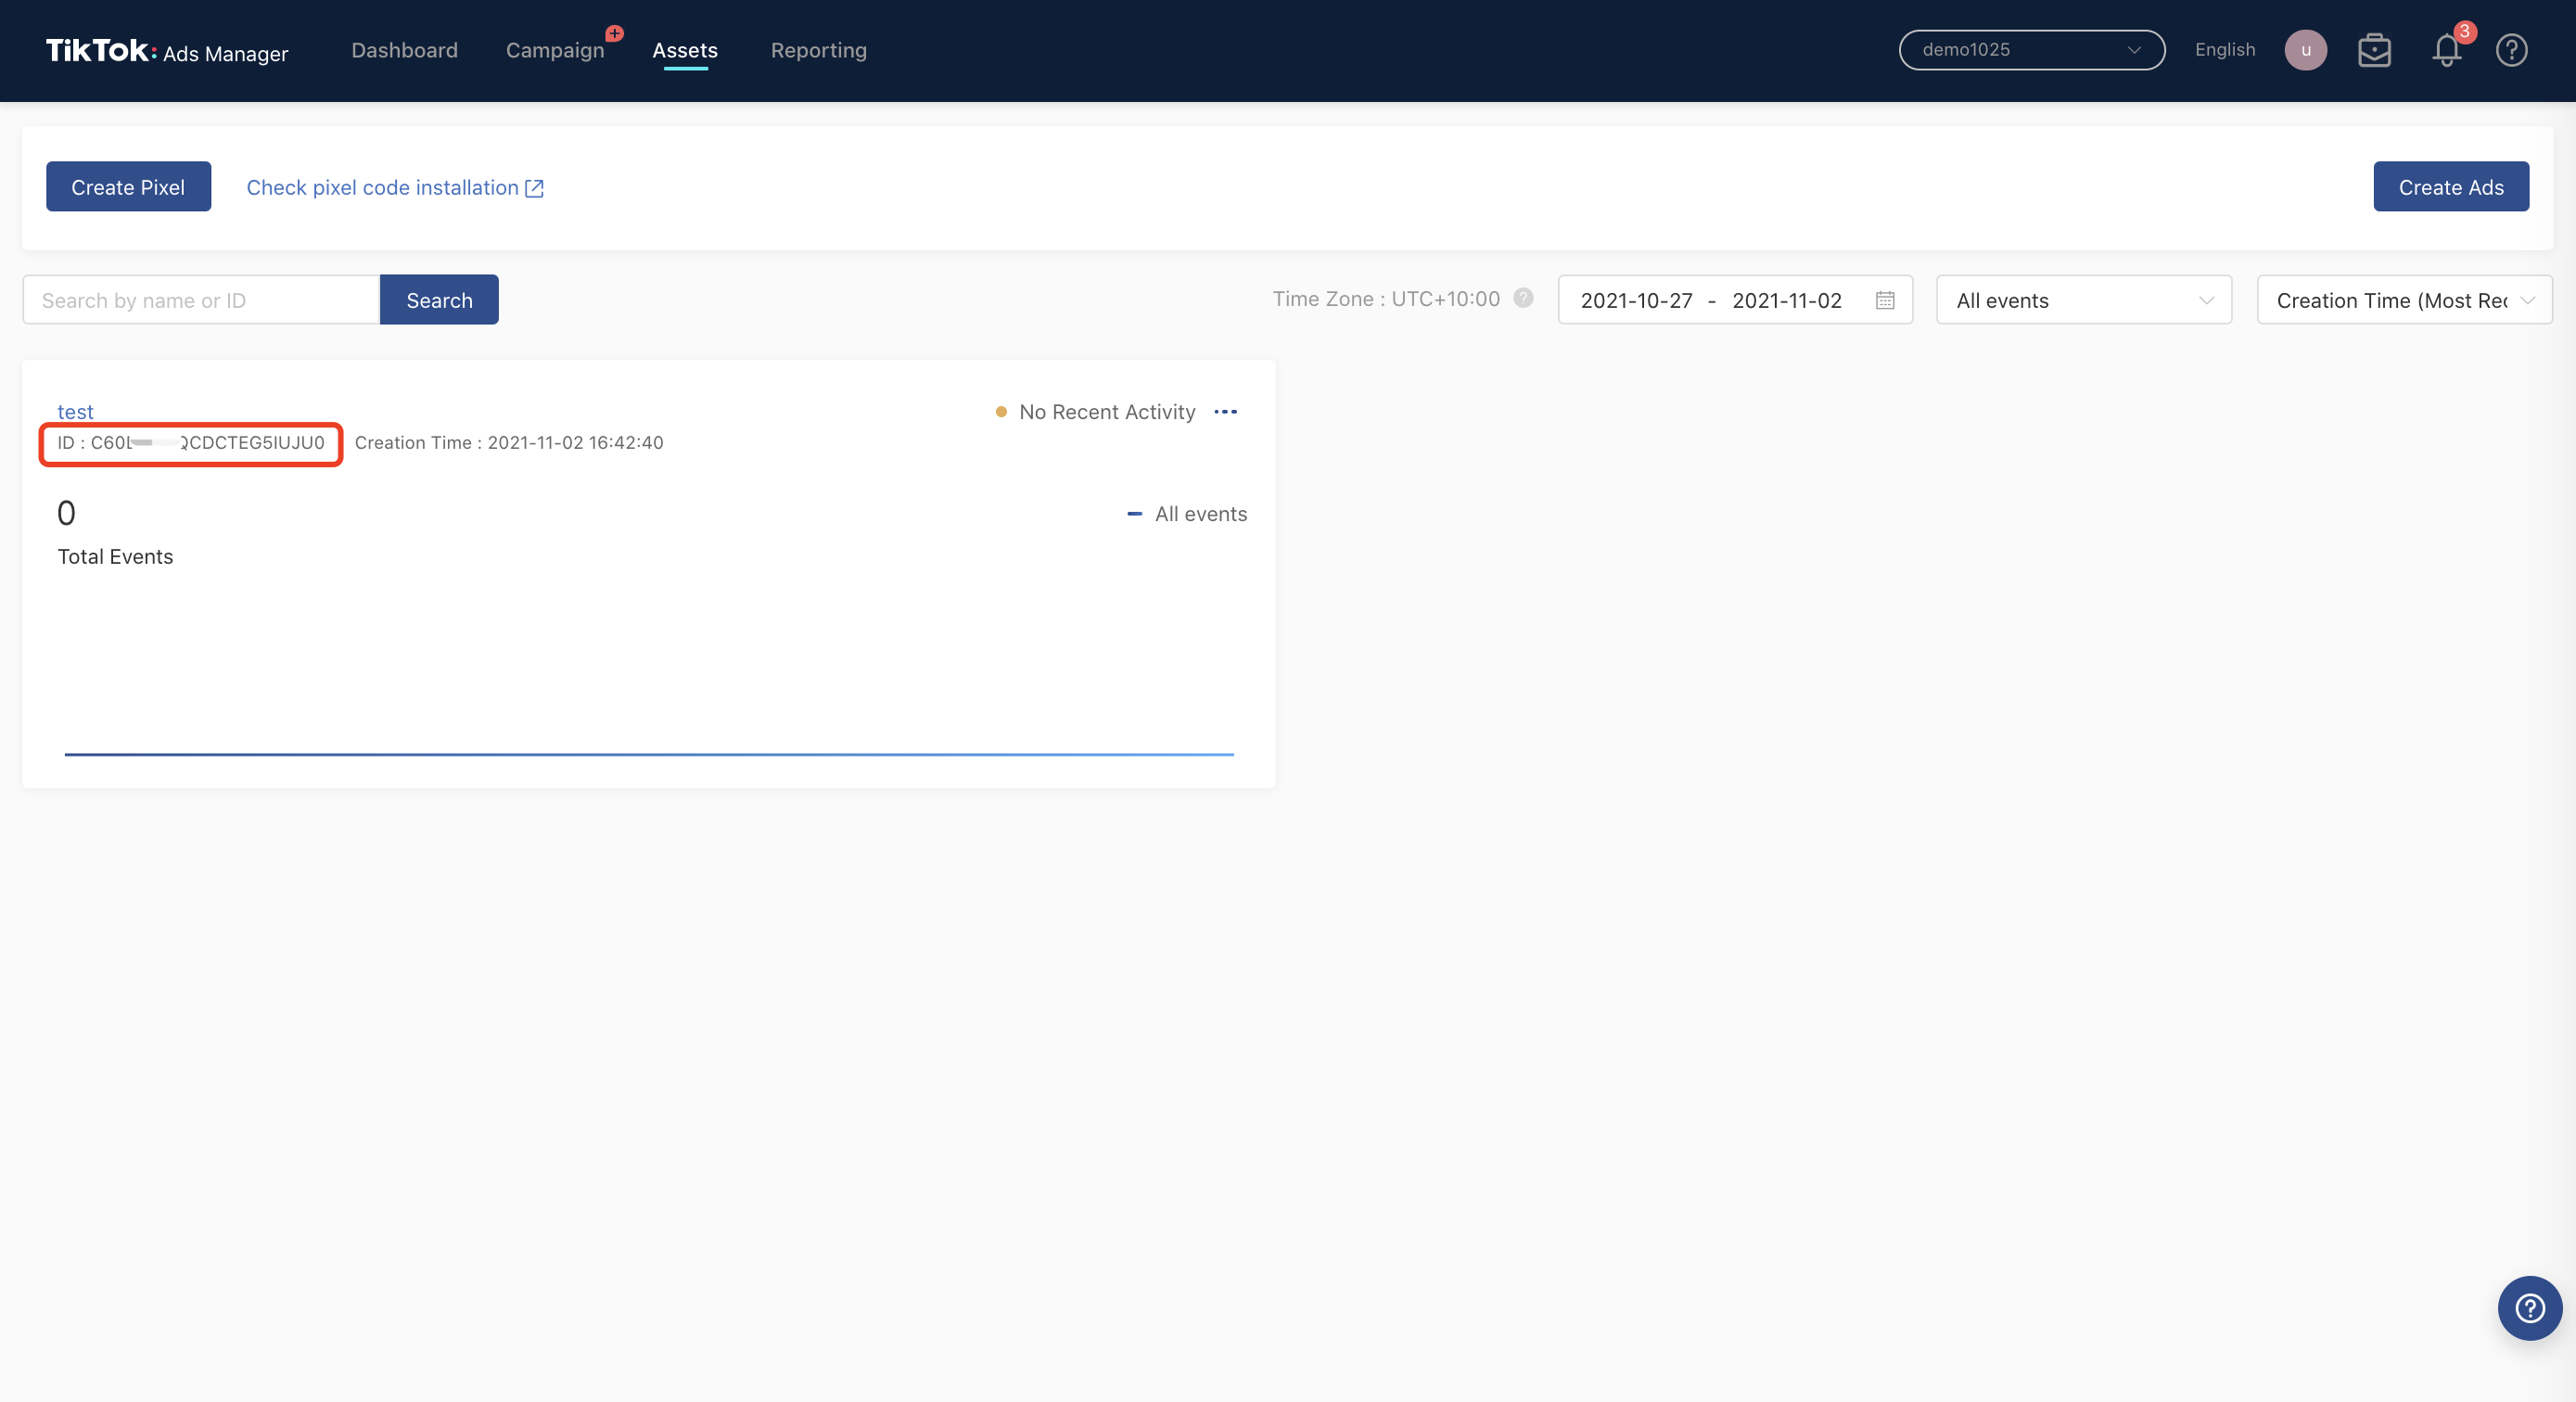Screen dimensions: 2576x1402
Task: Open the Reporting tab
Action: (x=818, y=50)
